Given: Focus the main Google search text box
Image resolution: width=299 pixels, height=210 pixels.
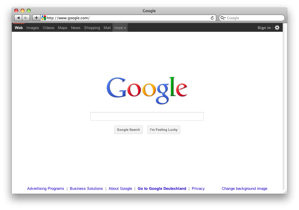Looking at the screenshot, I should tap(147, 117).
